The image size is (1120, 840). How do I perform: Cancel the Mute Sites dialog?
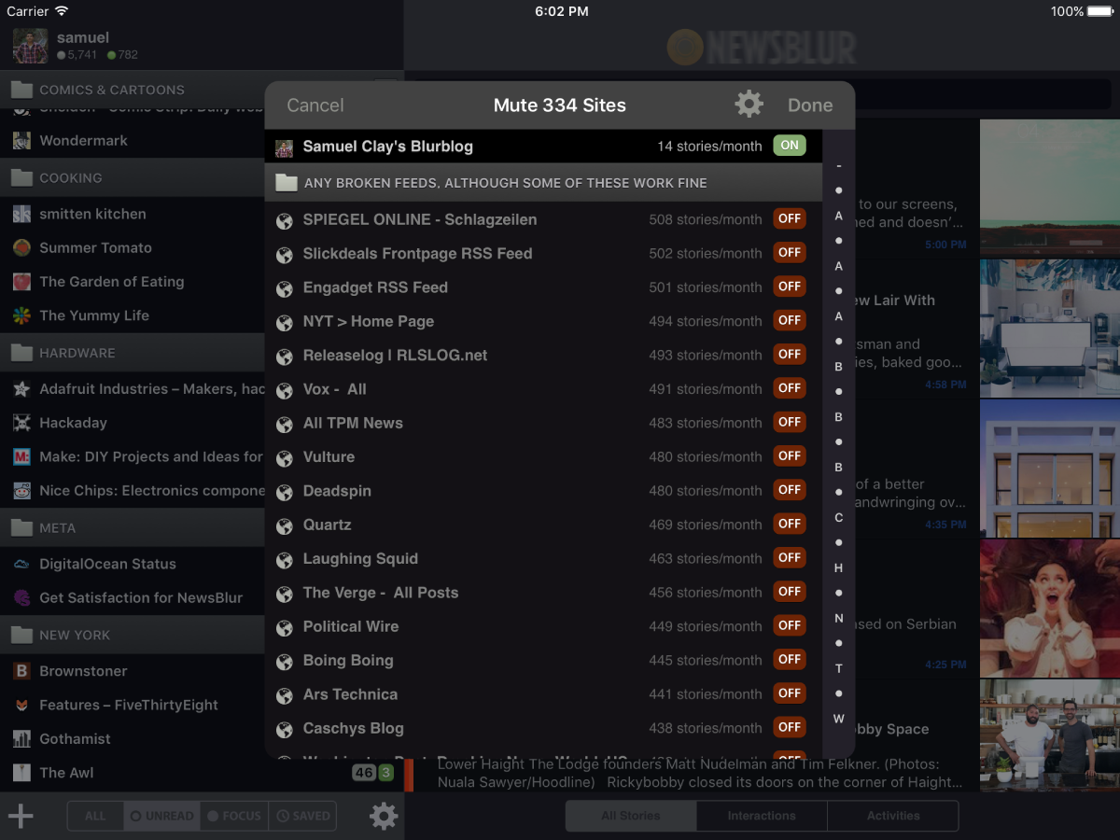(315, 105)
